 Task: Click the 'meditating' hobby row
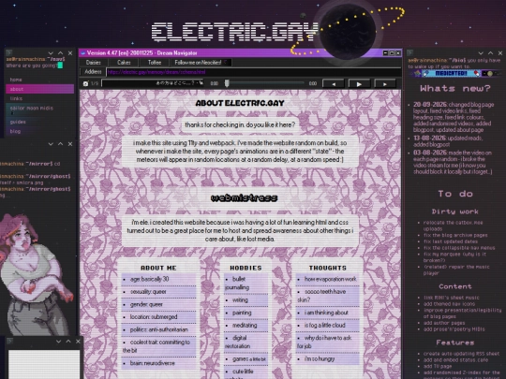(246, 325)
